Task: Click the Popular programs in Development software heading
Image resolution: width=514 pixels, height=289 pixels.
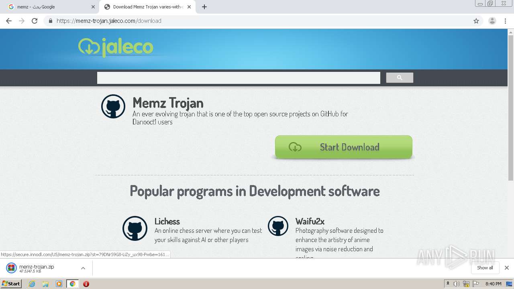Action: click(x=255, y=191)
